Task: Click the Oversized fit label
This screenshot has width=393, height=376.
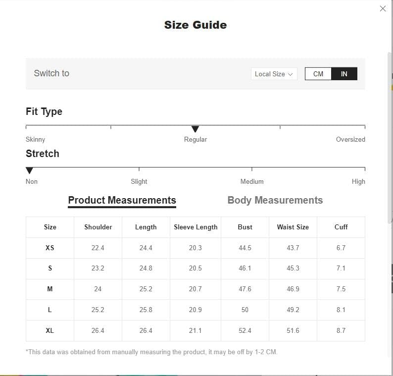Action: [x=350, y=140]
